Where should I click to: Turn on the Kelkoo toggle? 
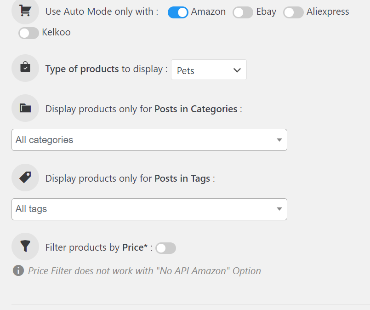pos(29,33)
